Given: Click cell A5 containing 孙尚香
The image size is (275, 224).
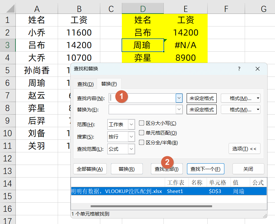Looking at the screenshot, I should click(37, 70).
